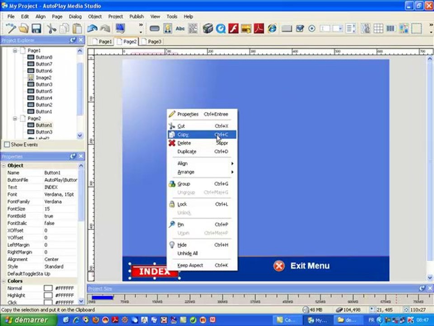
Task: Choose Lock from the context menu
Action: point(202,204)
